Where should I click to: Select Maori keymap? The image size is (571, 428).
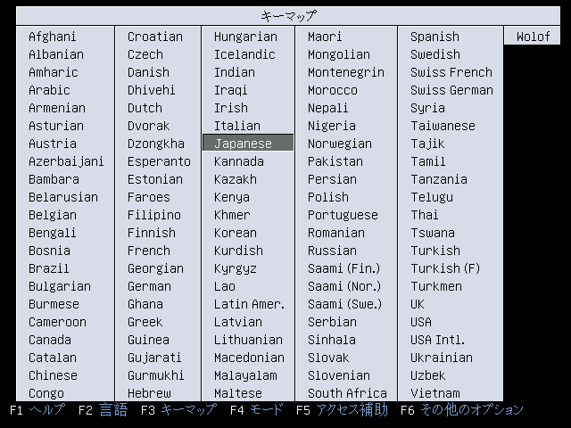[x=325, y=37]
